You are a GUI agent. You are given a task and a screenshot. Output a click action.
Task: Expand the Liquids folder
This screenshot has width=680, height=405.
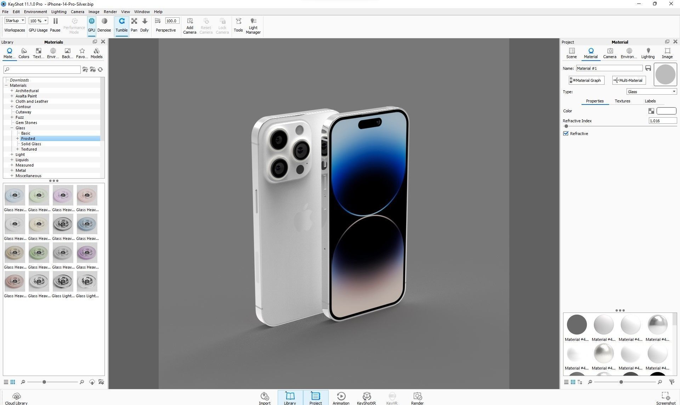[x=12, y=160]
